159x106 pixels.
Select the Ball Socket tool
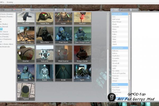click(x=120, y=19)
